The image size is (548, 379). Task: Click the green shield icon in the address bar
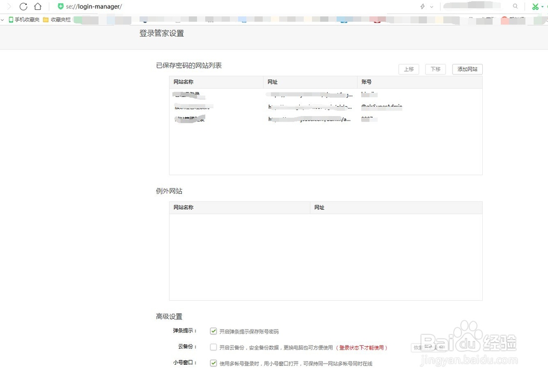(60, 6)
